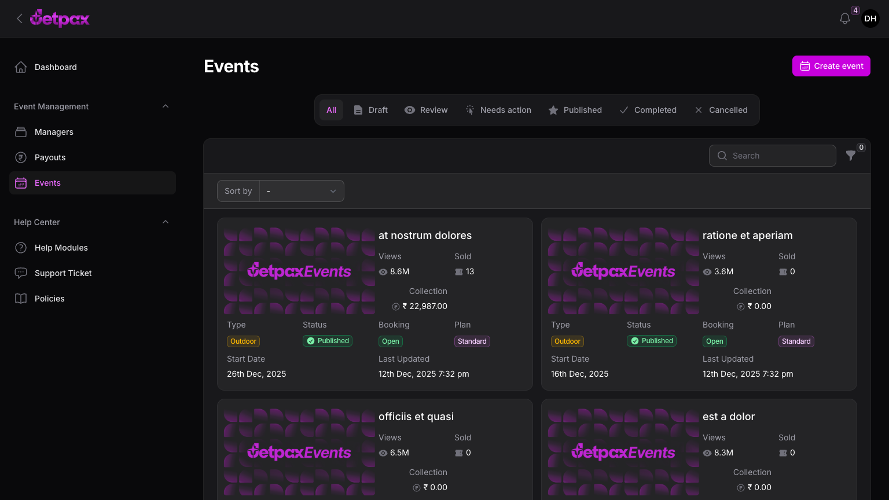889x500 pixels.
Task: Click the back arrow beside the logo
Action: coord(20,19)
